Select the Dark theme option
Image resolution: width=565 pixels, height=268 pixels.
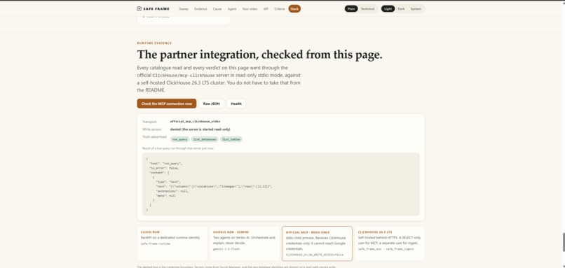[401, 8]
